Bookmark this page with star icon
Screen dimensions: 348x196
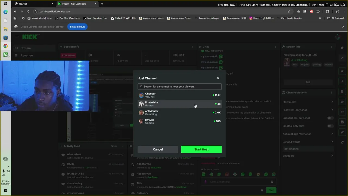pyautogui.click(x=289, y=11)
